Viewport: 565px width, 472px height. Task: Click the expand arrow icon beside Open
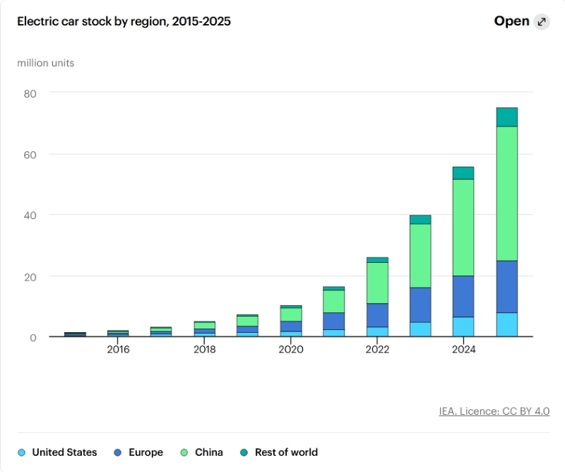pos(542,22)
